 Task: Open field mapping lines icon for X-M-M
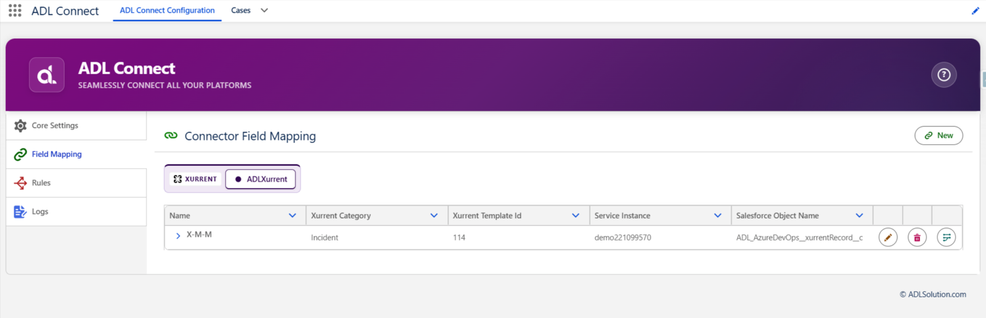[946, 237]
